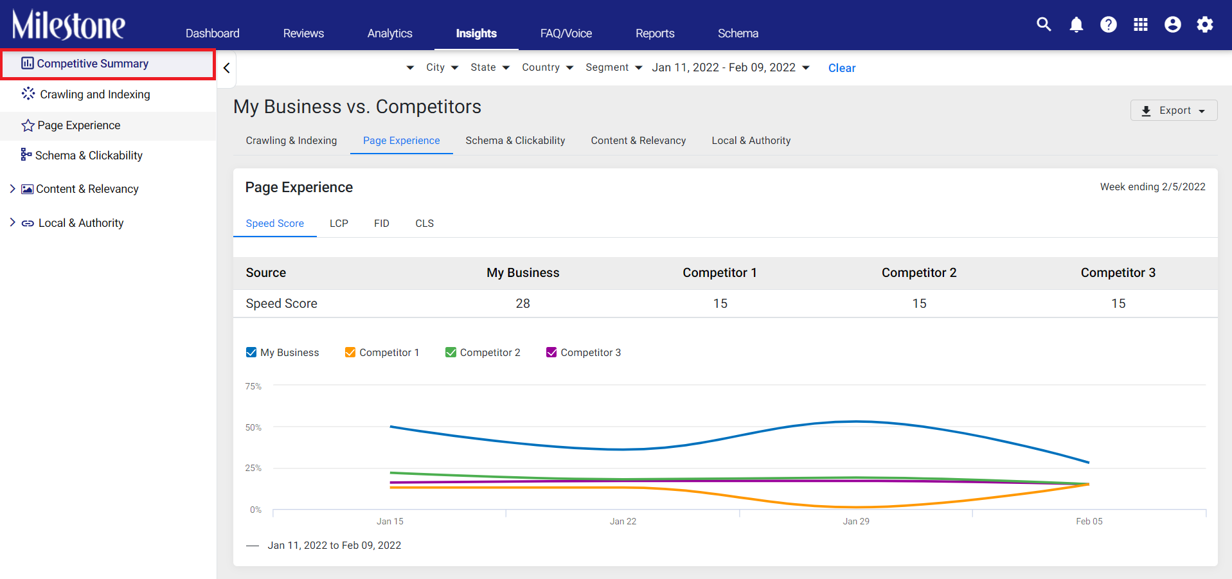Open the user account profile icon
Image resolution: width=1232 pixels, height=579 pixels.
point(1172,24)
